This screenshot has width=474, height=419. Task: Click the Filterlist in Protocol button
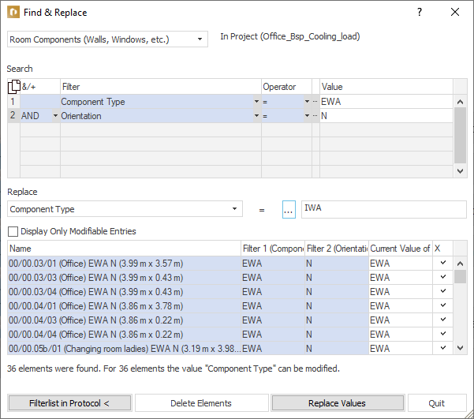(x=69, y=403)
